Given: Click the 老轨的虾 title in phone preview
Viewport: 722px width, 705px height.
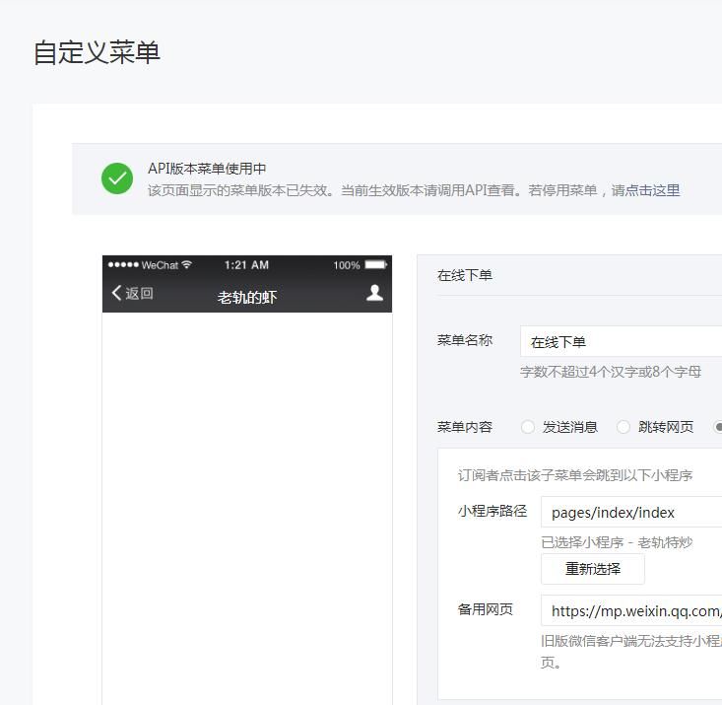Looking at the screenshot, I should pos(246,297).
